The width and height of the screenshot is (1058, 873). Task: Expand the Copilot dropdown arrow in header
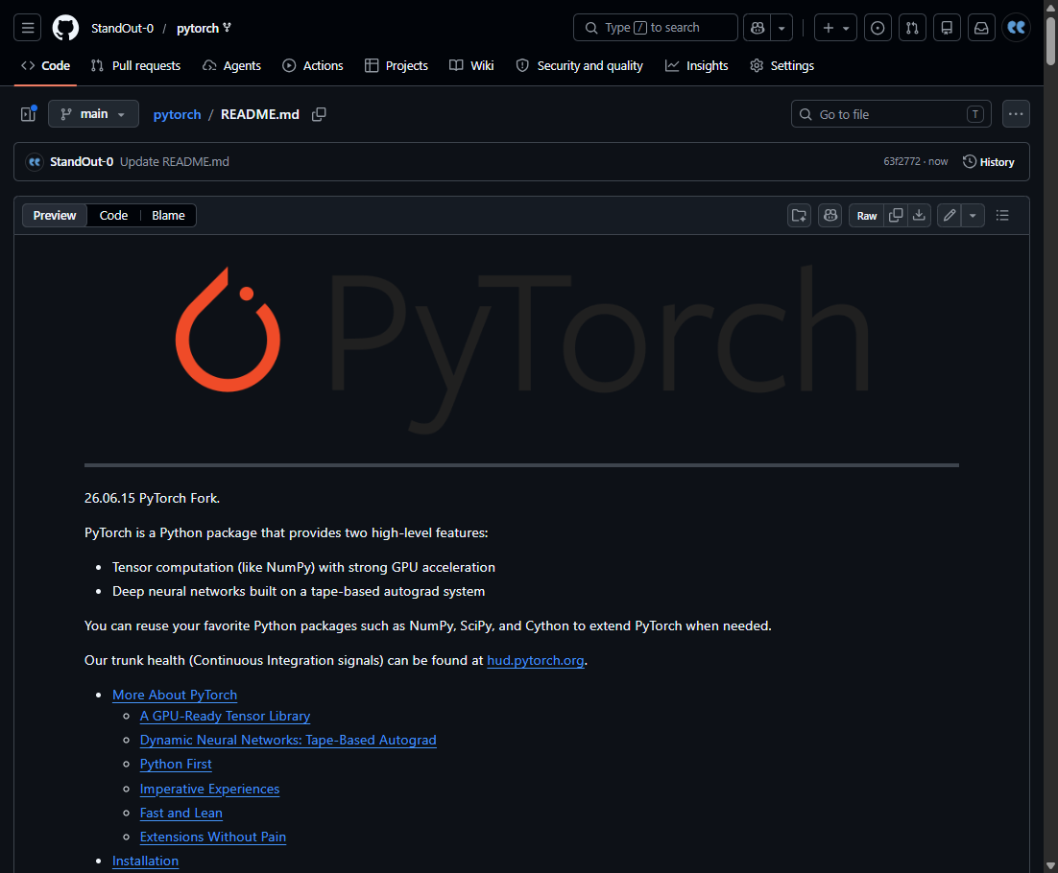click(781, 28)
